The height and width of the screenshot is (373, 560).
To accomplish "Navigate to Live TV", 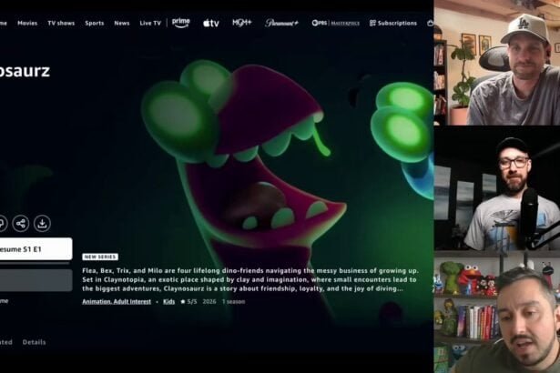I will [150, 24].
